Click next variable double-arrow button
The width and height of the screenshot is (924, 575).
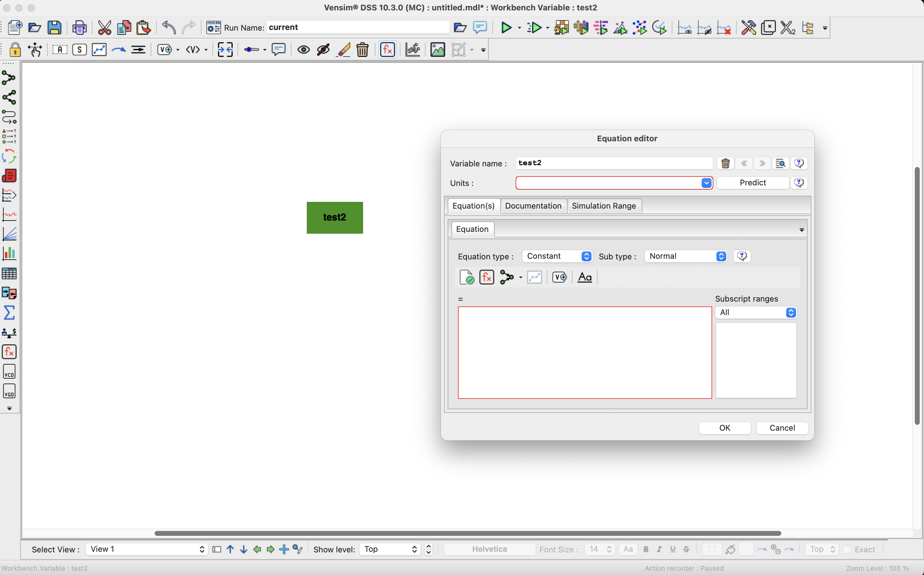pyautogui.click(x=762, y=164)
